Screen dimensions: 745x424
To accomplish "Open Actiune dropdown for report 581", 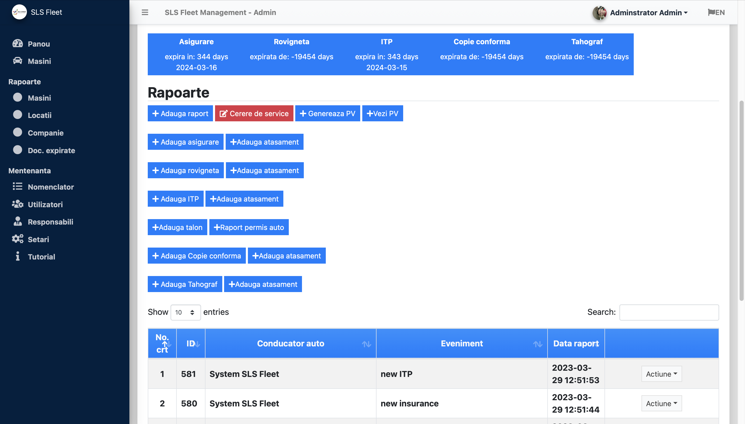I will (x=661, y=374).
